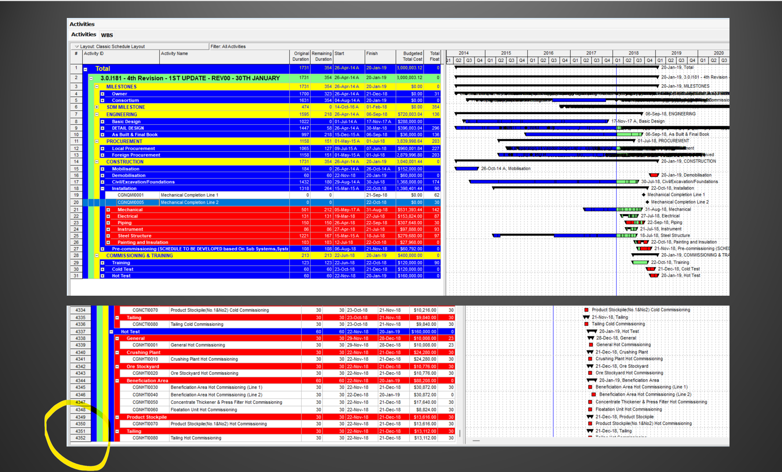782x472 pixels.
Task: Expand the Cold Test group
Action: pyautogui.click(x=102, y=270)
